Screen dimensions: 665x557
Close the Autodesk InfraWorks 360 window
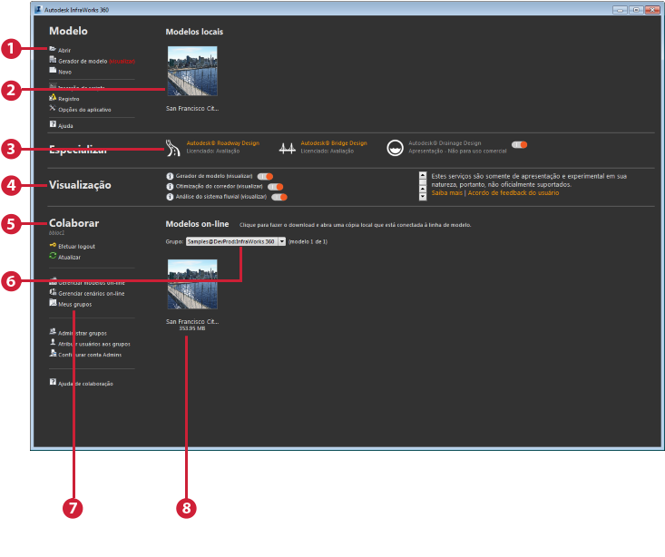tap(652, 10)
